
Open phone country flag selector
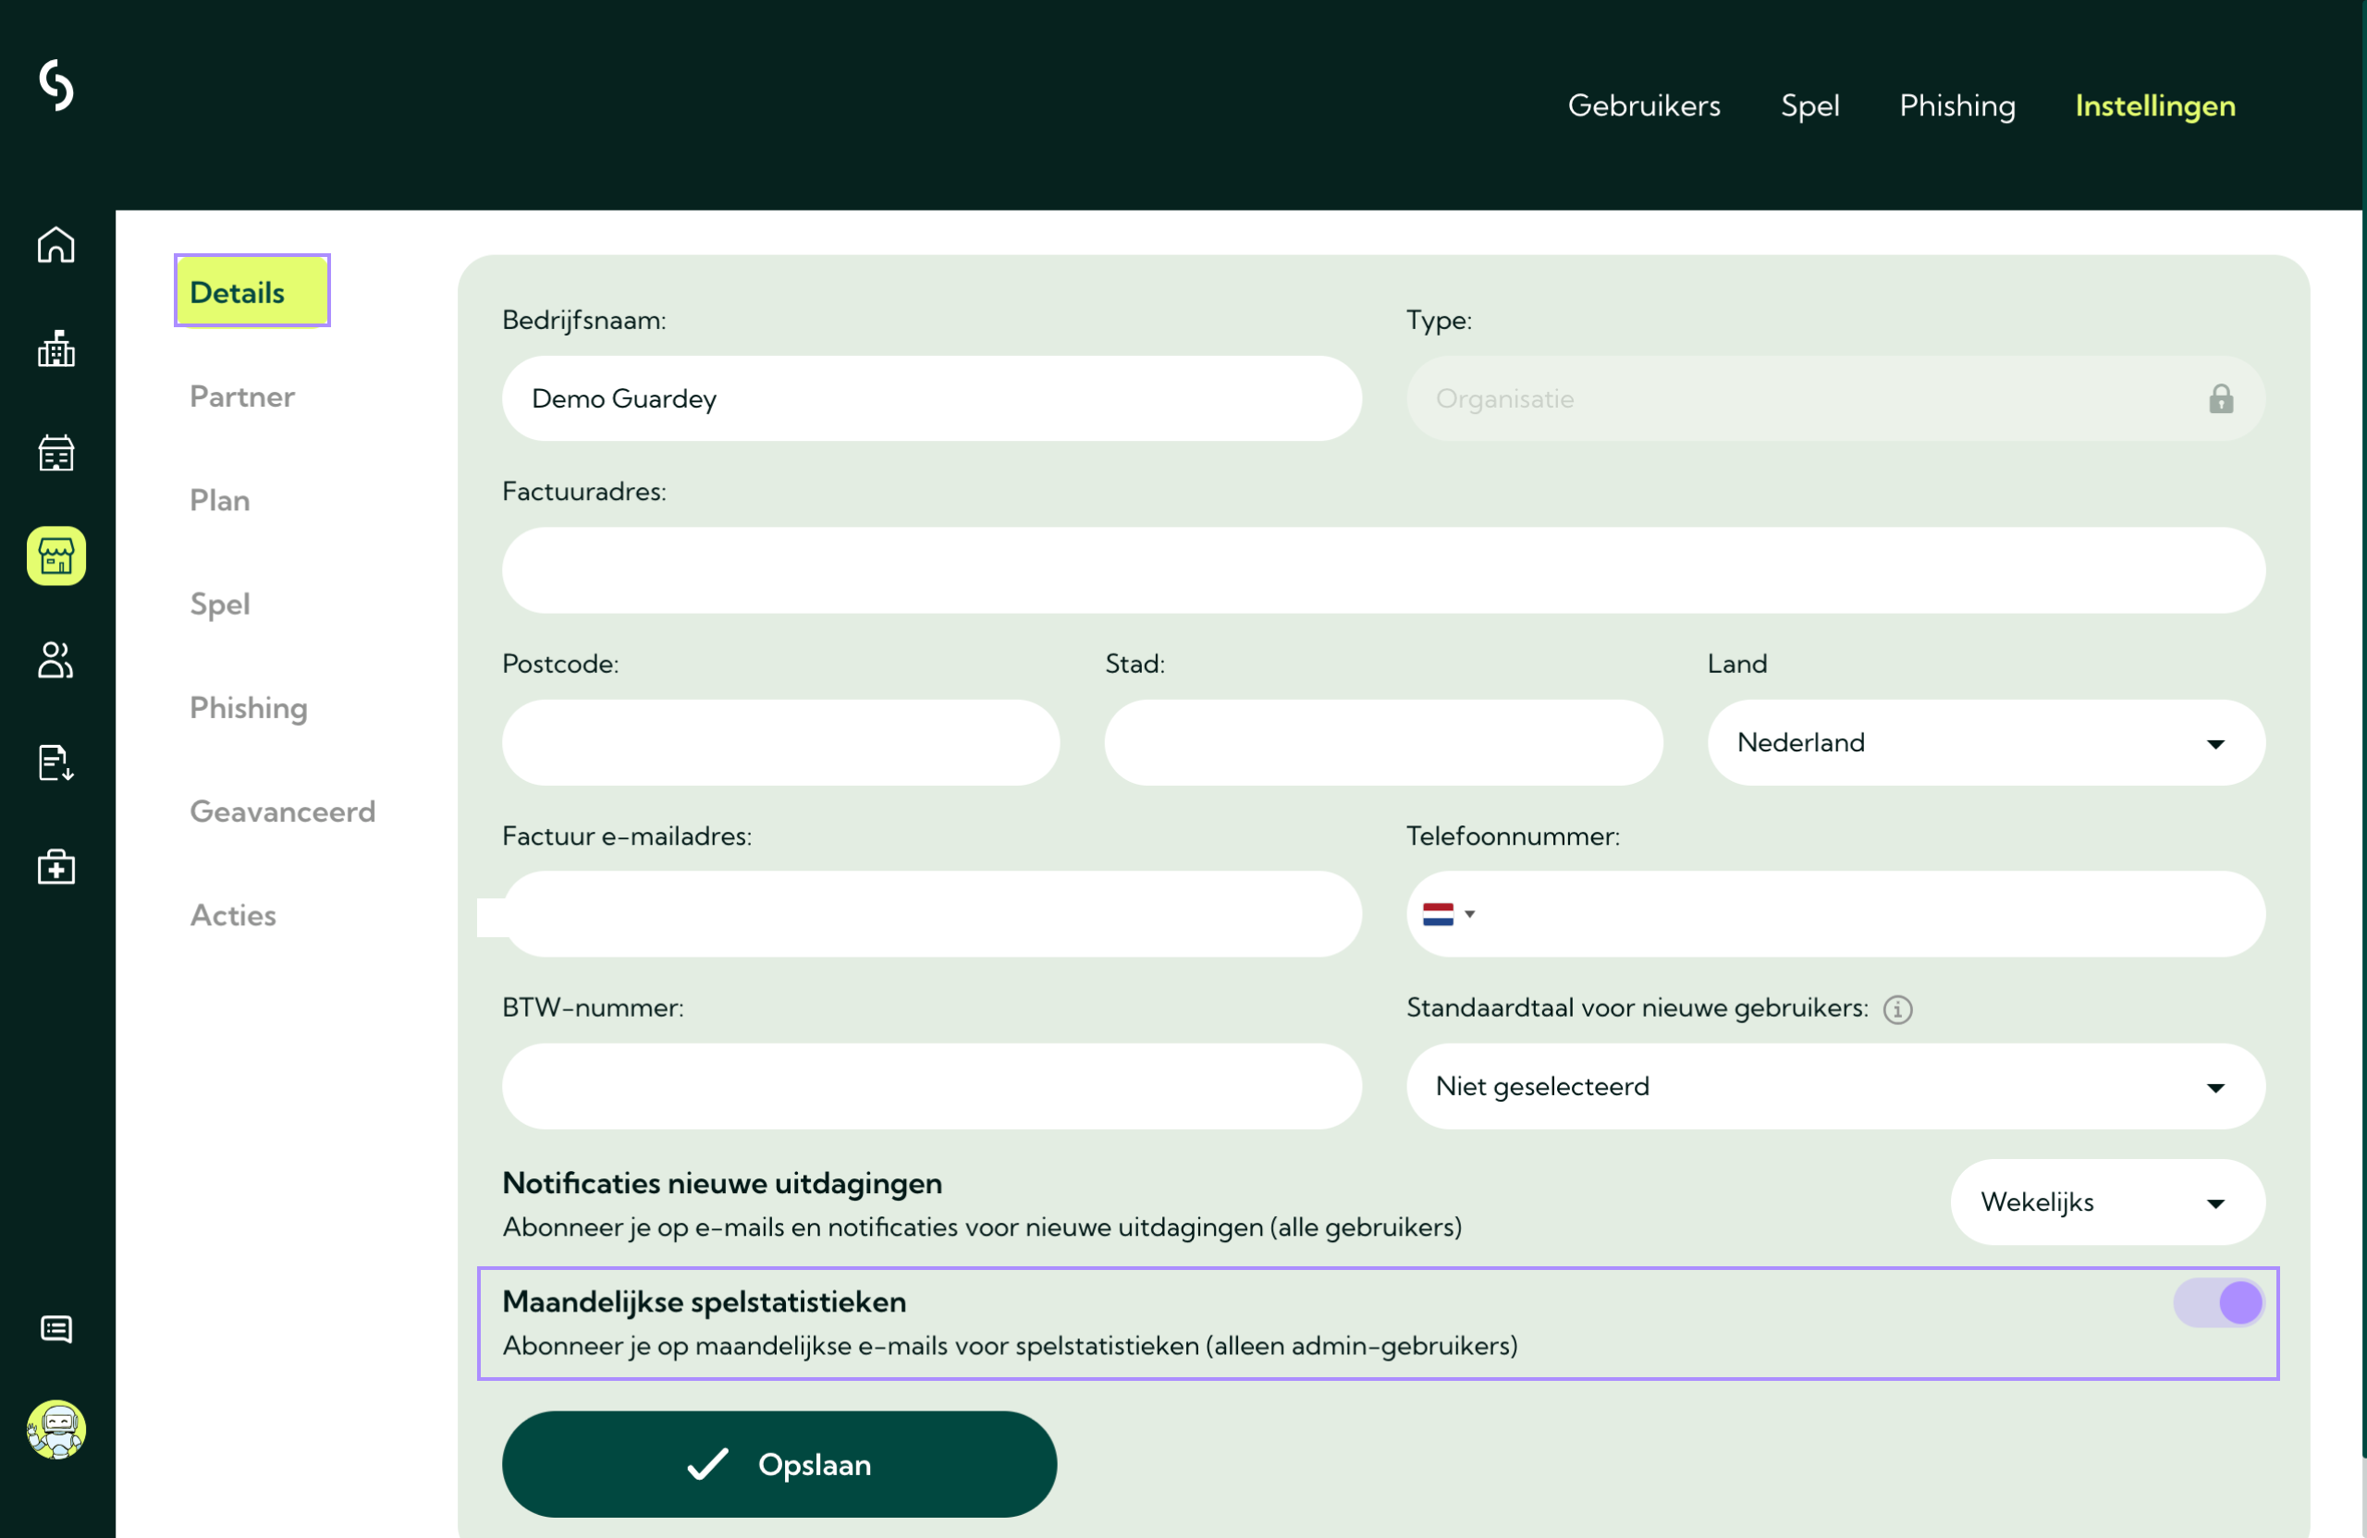(x=1447, y=915)
